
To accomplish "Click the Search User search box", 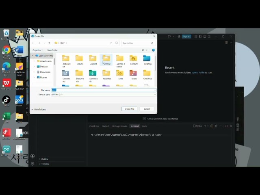I will [x=138, y=43].
